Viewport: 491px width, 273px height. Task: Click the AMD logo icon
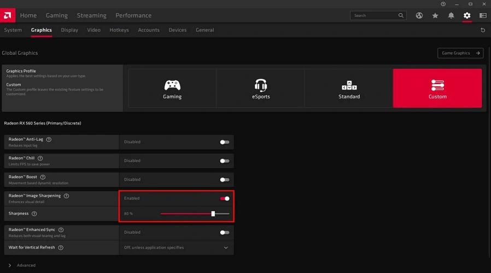(8, 15)
